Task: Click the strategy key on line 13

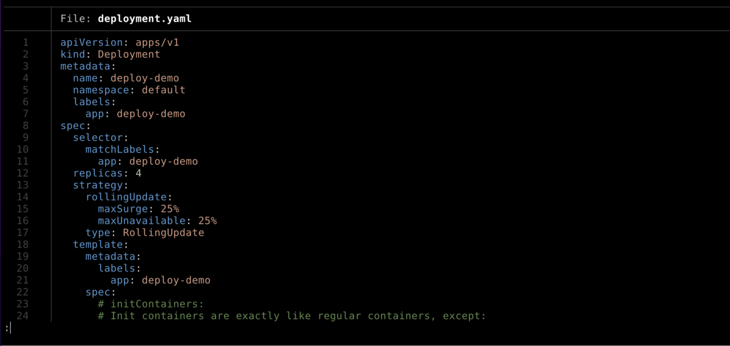Action: pyautogui.click(x=98, y=185)
